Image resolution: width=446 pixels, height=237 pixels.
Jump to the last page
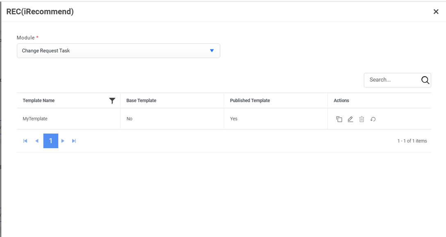74,141
